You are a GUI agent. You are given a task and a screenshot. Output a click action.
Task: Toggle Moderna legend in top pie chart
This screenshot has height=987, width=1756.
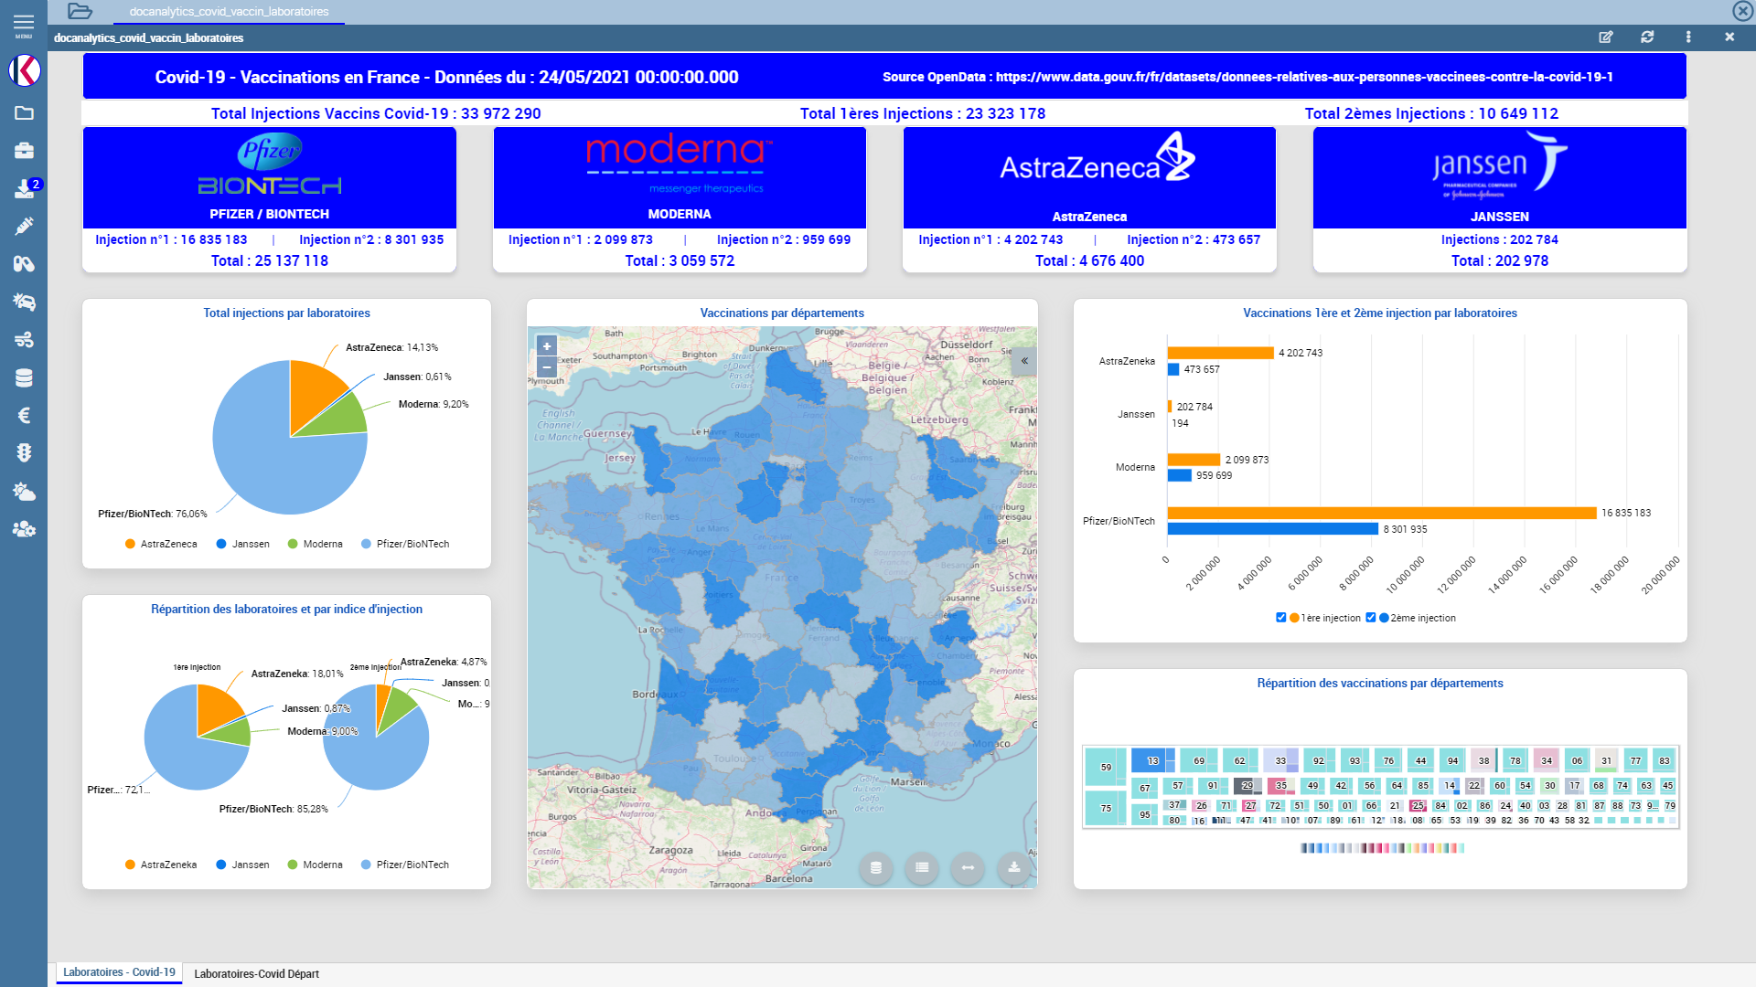[x=315, y=544]
